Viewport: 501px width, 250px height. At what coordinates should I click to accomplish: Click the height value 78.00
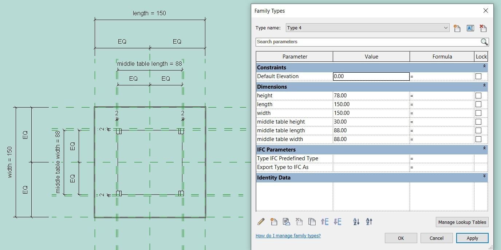tap(371, 96)
